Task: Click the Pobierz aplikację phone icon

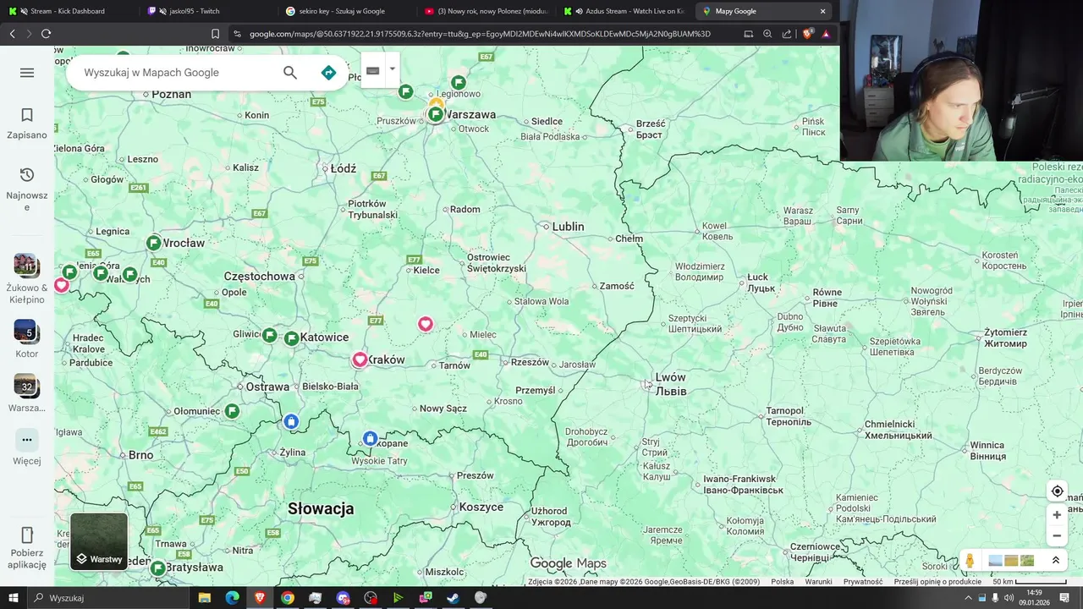Action: click(x=27, y=535)
